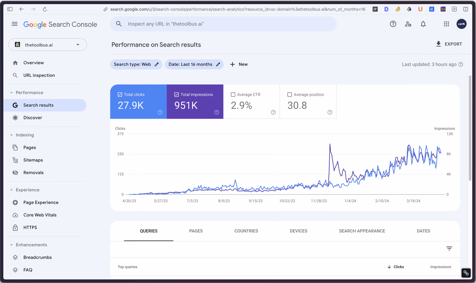The image size is (476, 283).
Task: Enable the Average CTR checkbox
Action: 233,95
